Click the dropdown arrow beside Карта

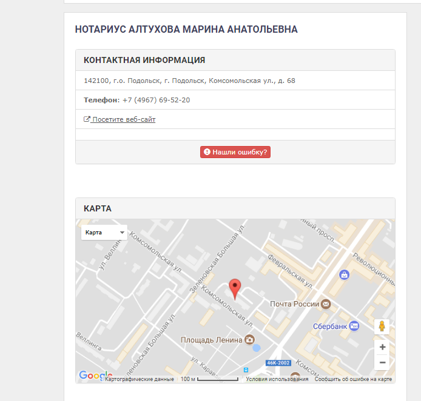[122, 233]
